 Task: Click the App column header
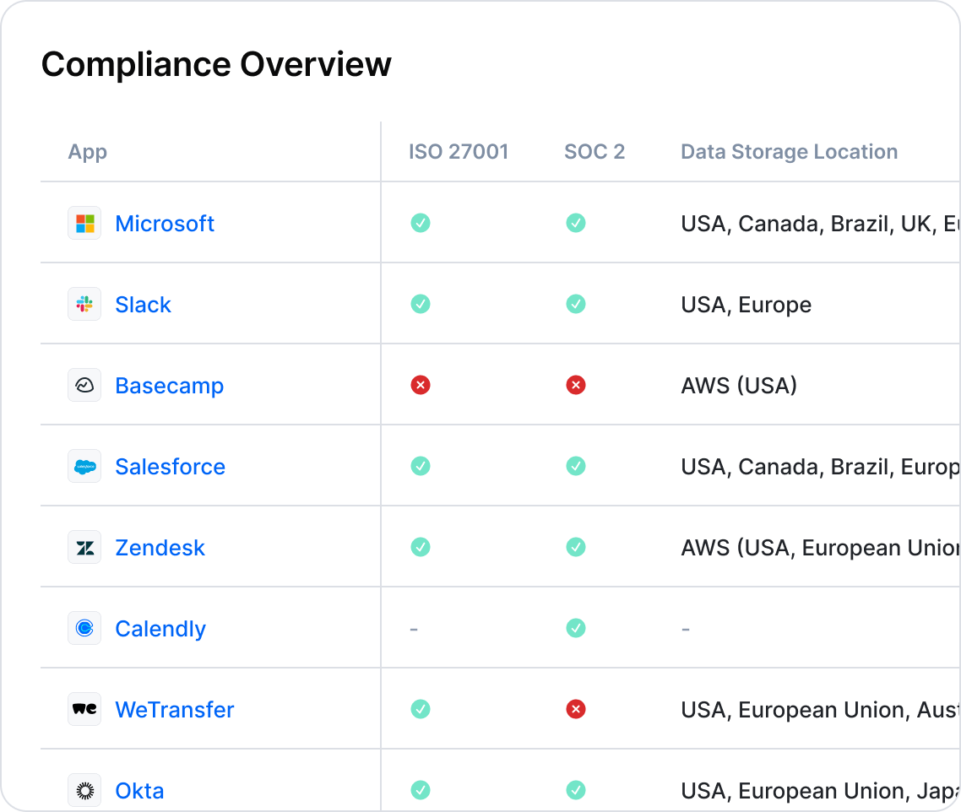pos(88,152)
